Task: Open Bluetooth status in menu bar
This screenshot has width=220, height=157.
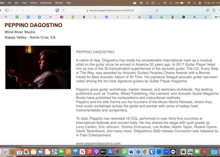Action: (x=147, y=3)
